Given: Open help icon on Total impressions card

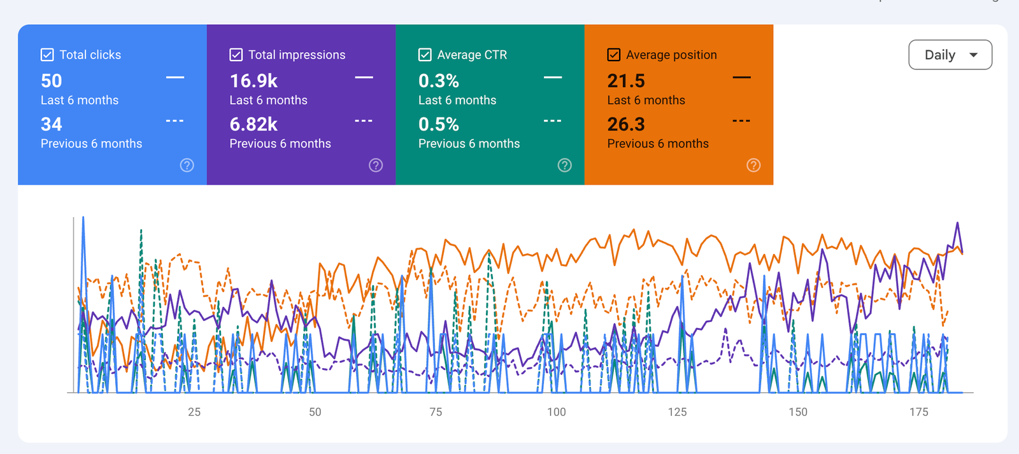Looking at the screenshot, I should tap(376, 166).
